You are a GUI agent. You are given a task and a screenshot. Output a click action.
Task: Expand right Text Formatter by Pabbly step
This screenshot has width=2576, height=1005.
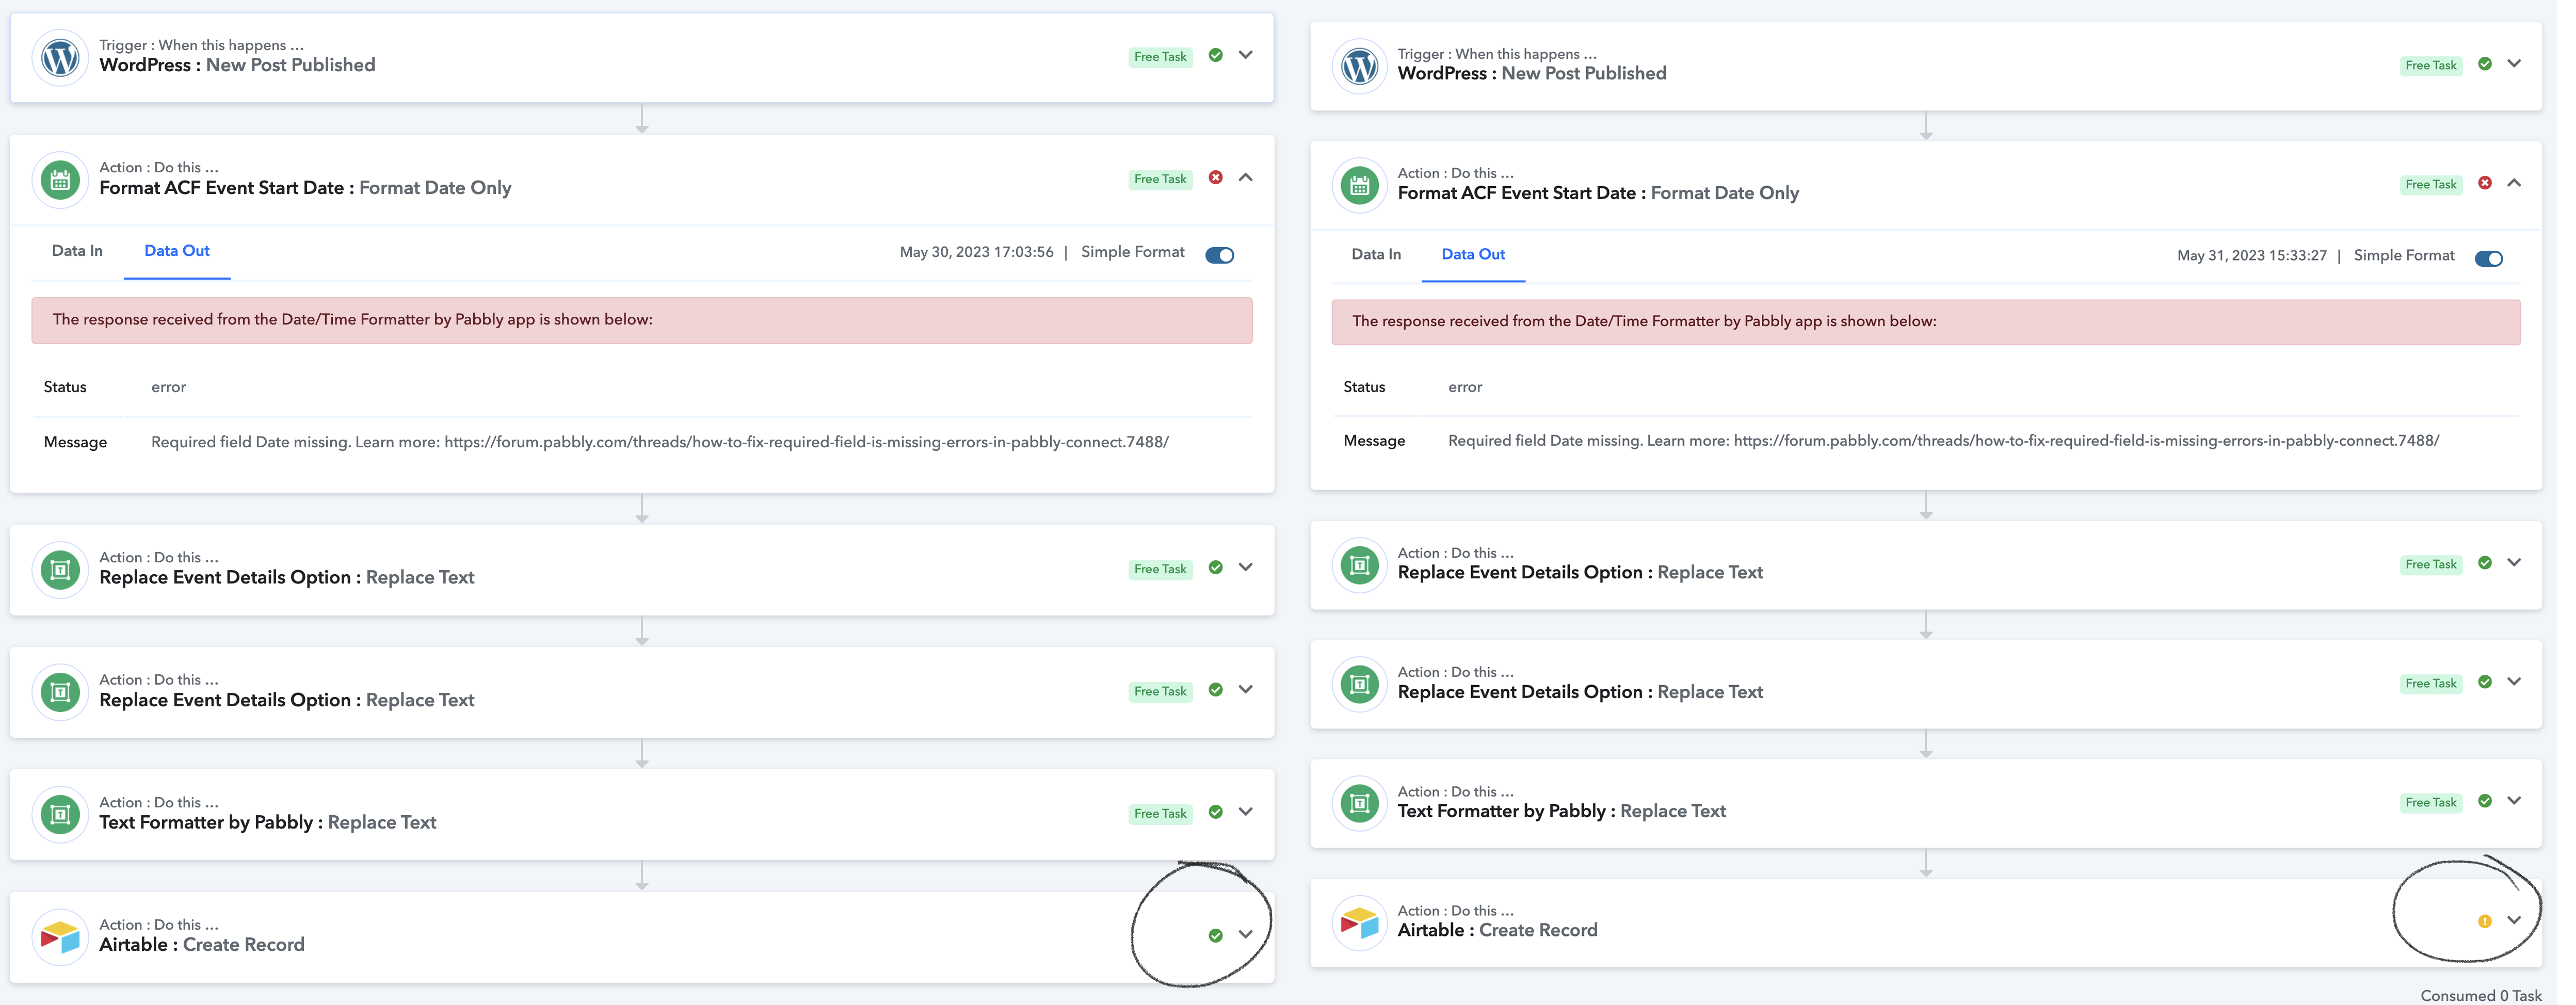point(2514,801)
